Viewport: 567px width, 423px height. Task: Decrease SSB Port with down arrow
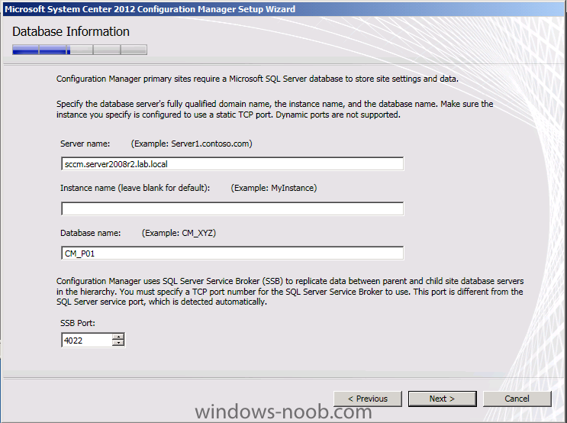click(118, 344)
